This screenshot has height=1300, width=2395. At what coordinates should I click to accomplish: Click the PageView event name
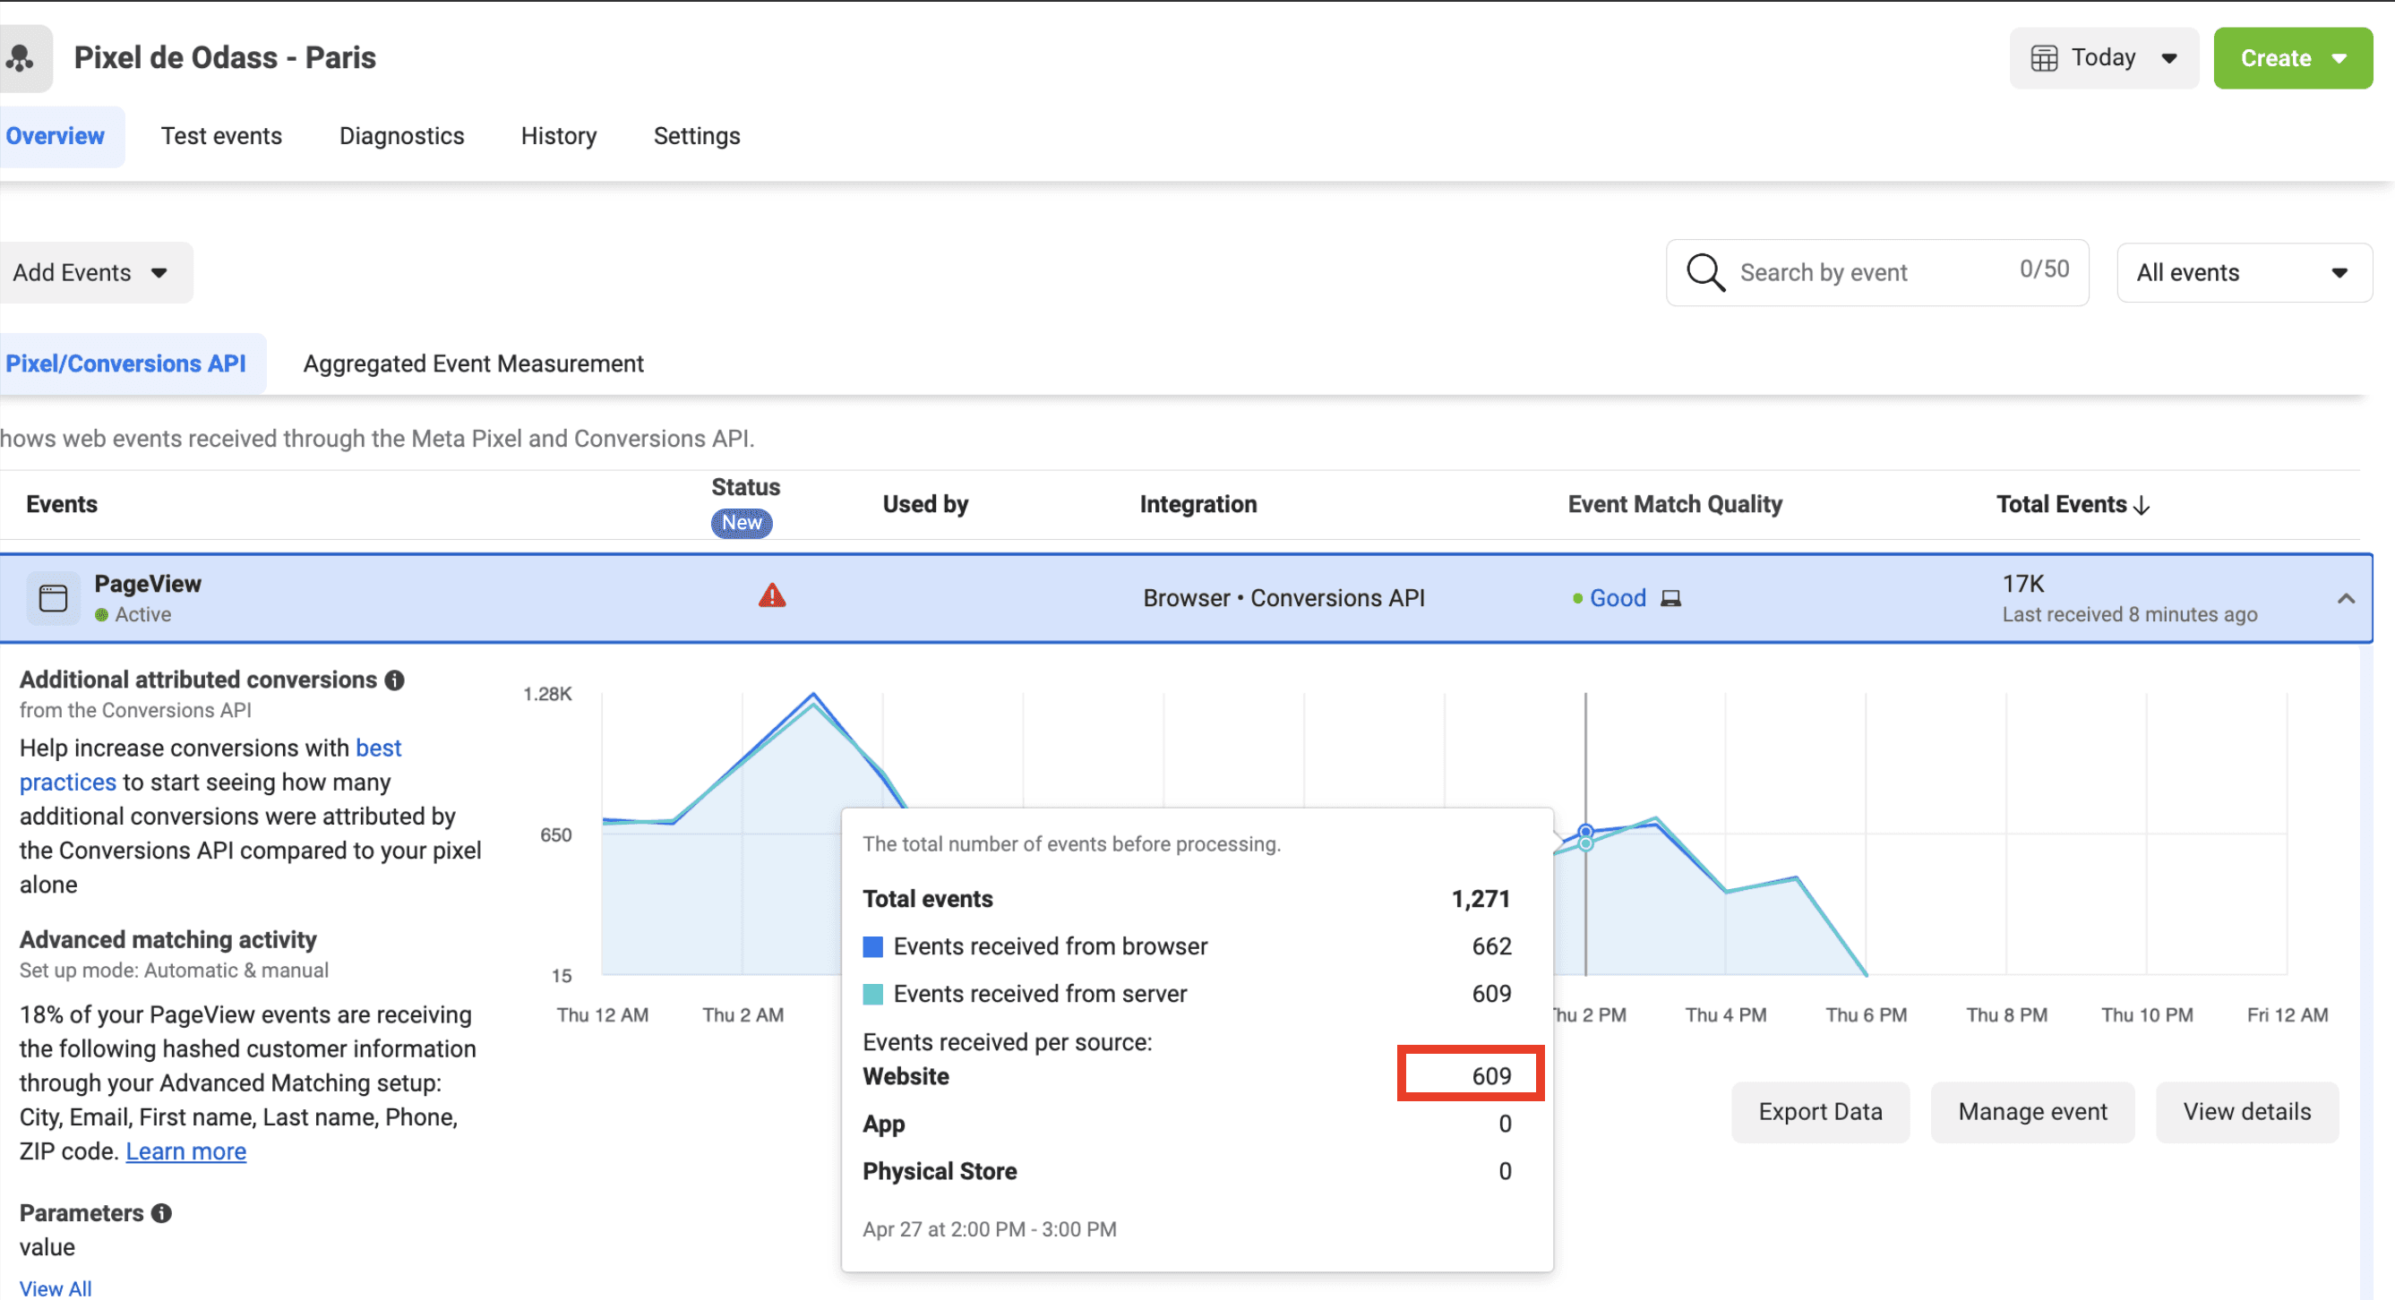click(x=148, y=585)
